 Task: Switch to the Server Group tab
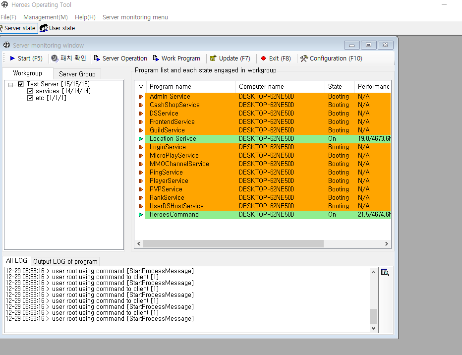77,74
